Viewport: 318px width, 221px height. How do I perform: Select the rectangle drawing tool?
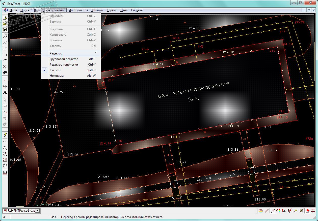(x=5, y=55)
